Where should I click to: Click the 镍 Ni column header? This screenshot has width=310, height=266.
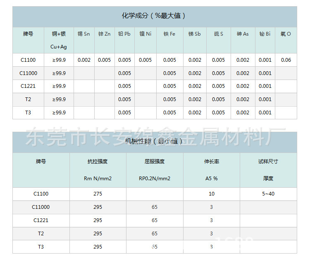point(145,34)
